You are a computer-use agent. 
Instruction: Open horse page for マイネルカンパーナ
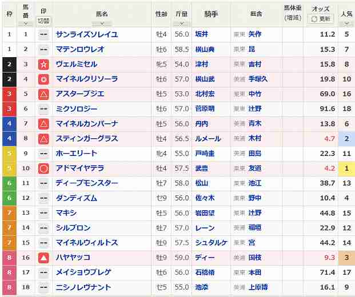87,124
